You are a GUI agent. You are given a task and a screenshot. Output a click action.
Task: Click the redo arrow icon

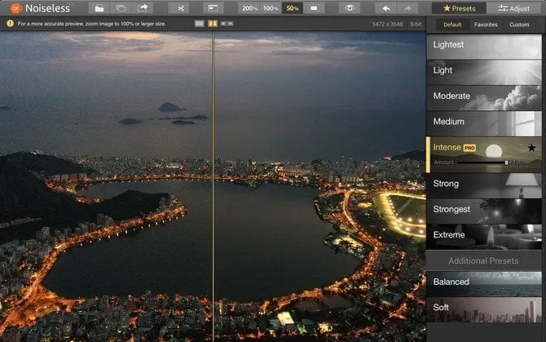pos(408,8)
